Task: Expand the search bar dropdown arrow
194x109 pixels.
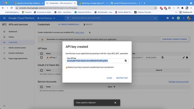Action: pos(155,18)
